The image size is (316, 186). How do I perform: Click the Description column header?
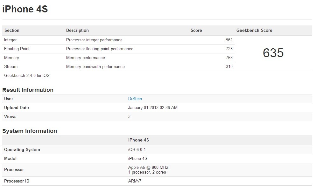tap(77, 31)
